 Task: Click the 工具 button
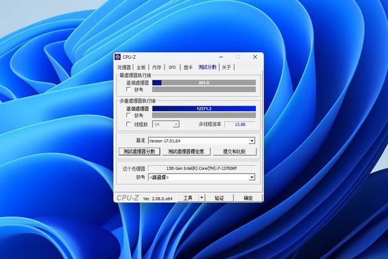point(188,198)
